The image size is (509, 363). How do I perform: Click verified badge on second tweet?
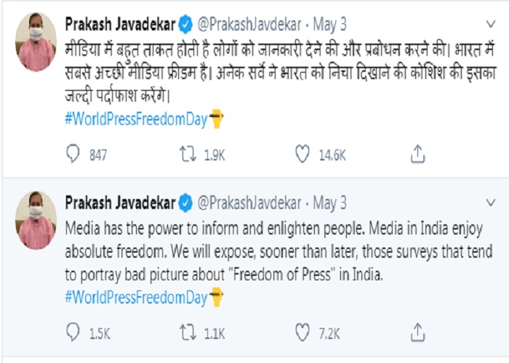[187, 203]
